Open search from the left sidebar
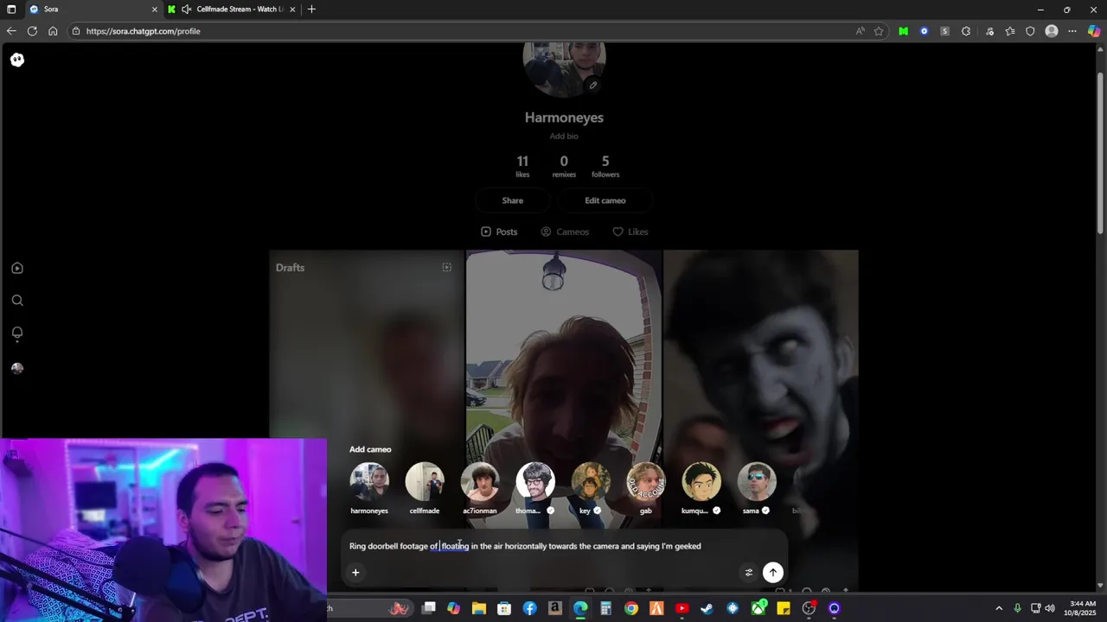This screenshot has width=1107, height=622. (x=17, y=301)
